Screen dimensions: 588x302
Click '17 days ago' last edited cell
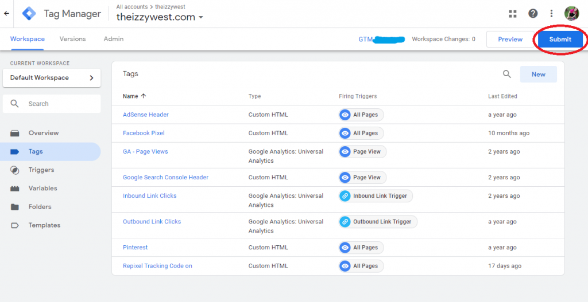coord(505,266)
